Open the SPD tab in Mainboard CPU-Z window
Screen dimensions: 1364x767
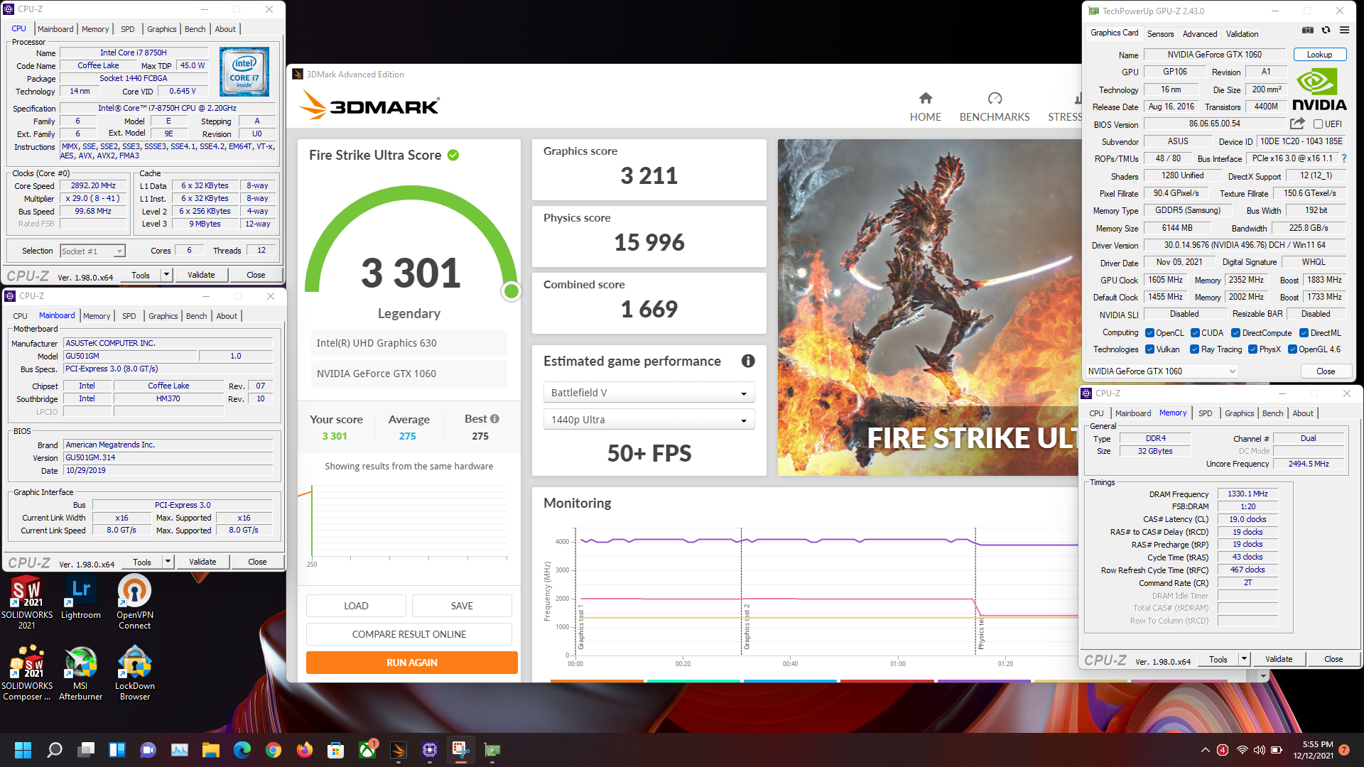point(129,316)
